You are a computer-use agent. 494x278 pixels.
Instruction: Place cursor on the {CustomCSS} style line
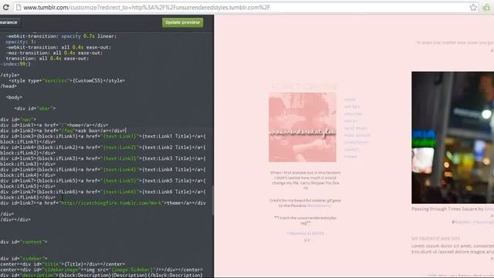67,80
